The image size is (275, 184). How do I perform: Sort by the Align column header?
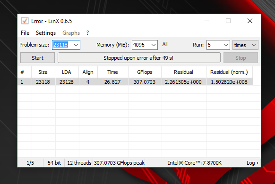88,72
